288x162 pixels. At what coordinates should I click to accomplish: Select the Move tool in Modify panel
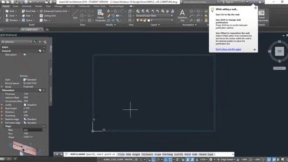(108, 11)
